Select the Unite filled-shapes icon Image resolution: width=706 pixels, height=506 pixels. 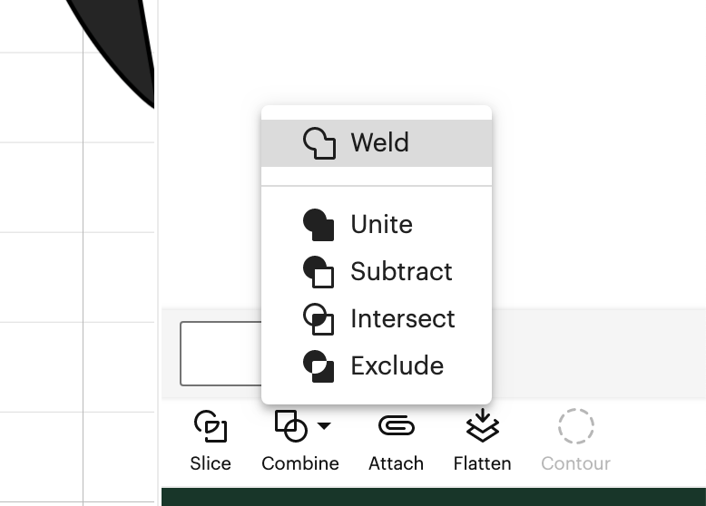319,225
